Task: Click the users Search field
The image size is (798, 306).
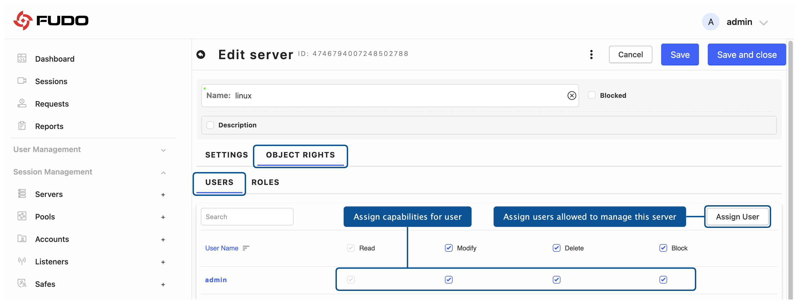Action: pos(247,217)
